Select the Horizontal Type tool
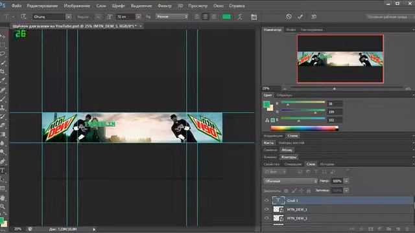Image resolution: width=415 pixels, height=233 pixels. (x=3, y=170)
